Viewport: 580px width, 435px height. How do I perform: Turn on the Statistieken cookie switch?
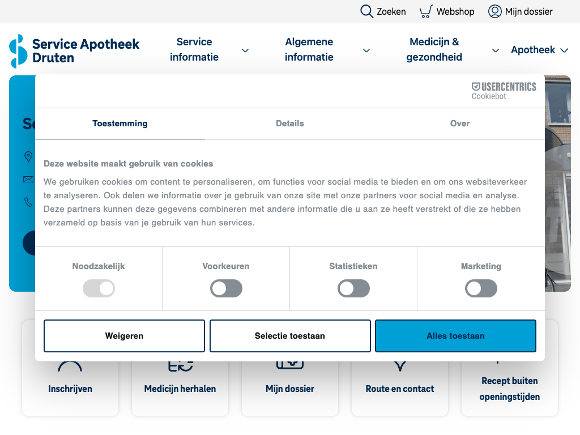tap(353, 289)
